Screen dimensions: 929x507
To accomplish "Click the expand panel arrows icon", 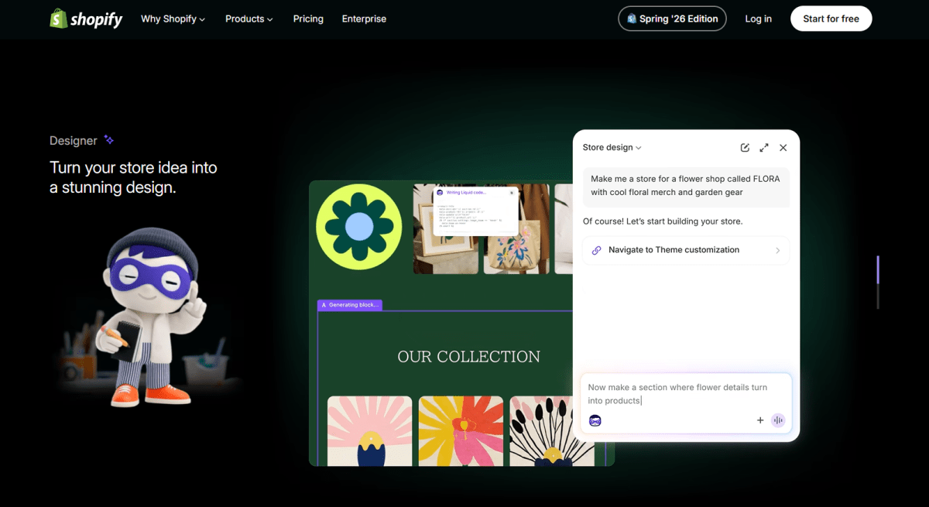I will [x=764, y=147].
